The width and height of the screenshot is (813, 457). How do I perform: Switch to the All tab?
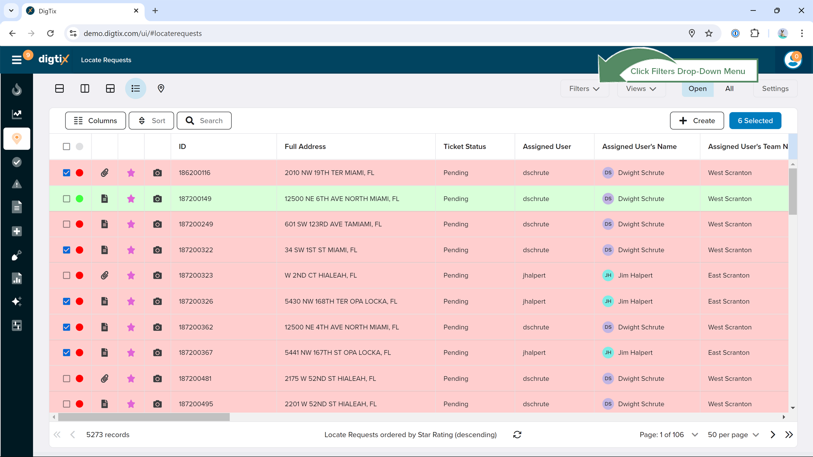point(729,88)
